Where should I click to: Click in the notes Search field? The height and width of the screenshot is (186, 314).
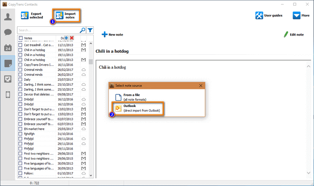tap(49, 30)
